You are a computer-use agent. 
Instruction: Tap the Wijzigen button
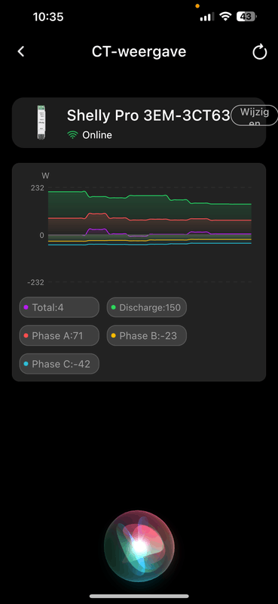(x=254, y=116)
